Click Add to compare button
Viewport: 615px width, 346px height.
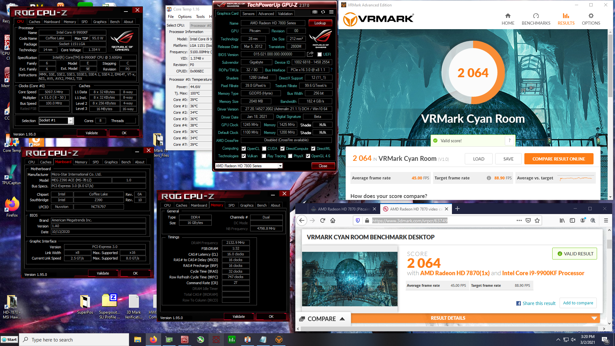coord(578,303)
